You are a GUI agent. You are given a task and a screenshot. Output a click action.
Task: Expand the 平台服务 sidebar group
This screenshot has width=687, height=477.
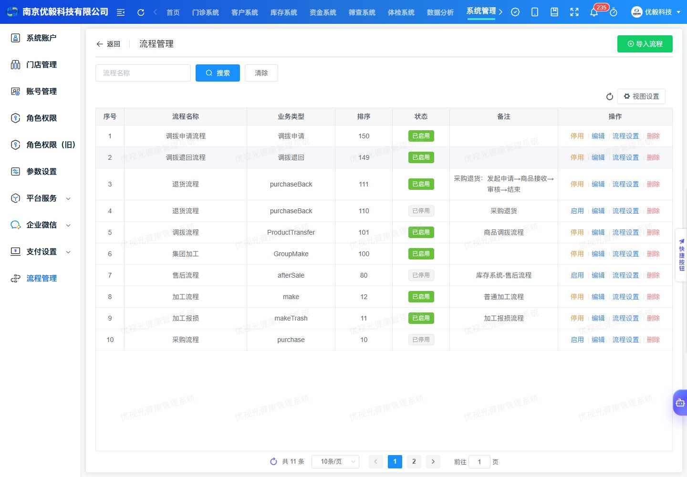coord(41,198)
